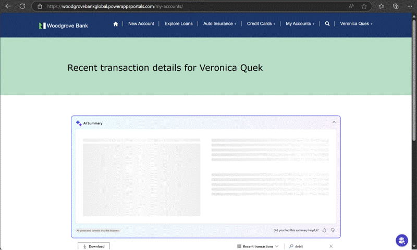This screenshot has height=250, width=417.
Task: Open the Recent transactions view selector
Action: tap(257, 246)
